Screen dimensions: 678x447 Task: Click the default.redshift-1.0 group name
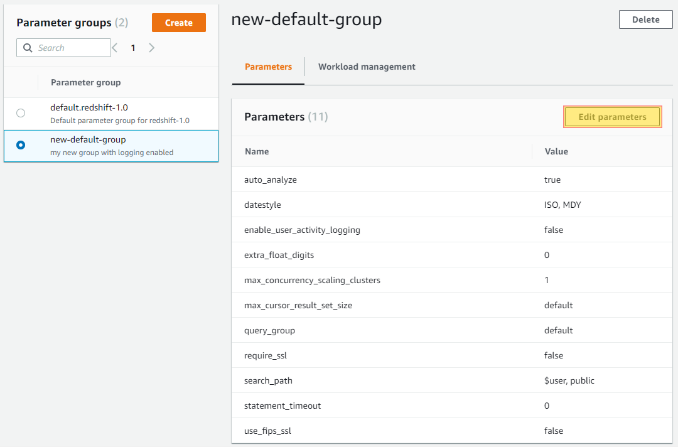point(89,107)
